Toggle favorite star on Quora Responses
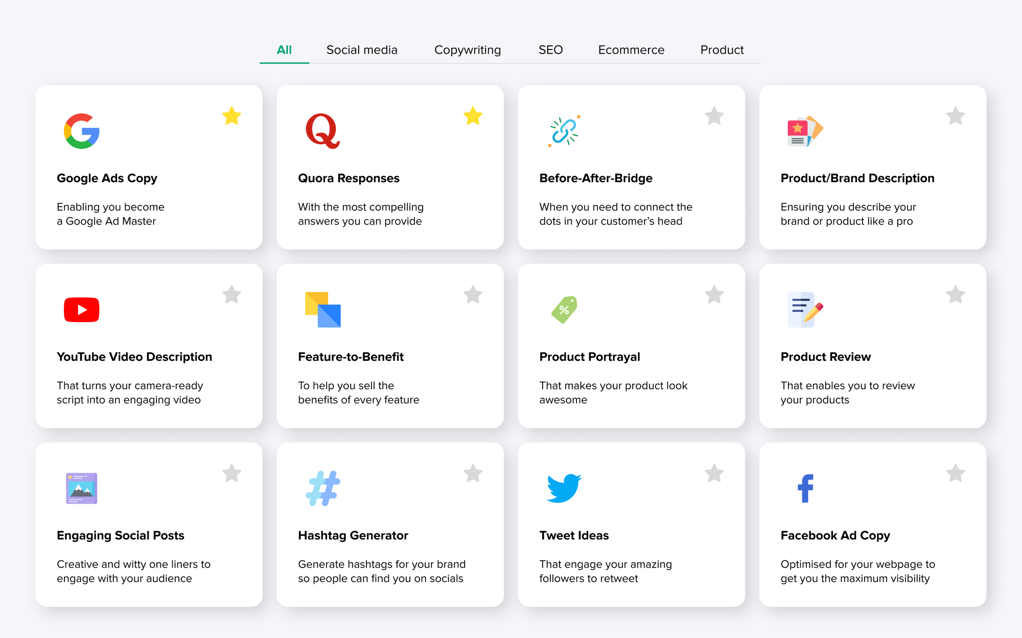Viewport: 1022px width, 638px height. click(x=474, y=116)
